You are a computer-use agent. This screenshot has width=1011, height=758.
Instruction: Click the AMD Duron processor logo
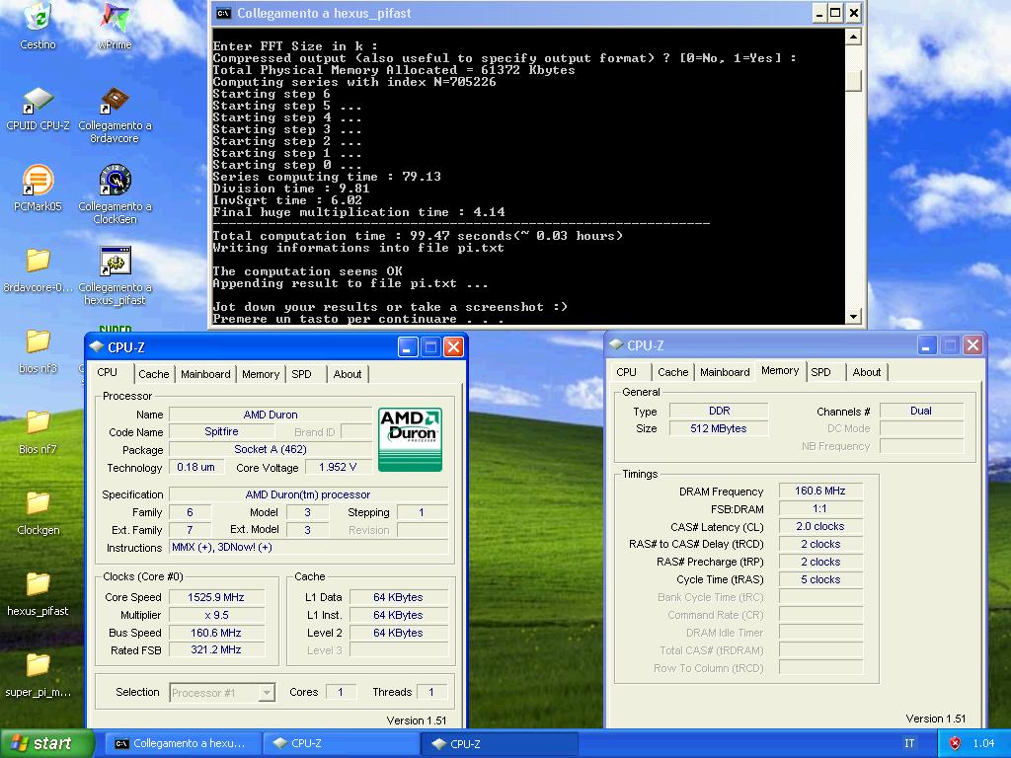[x=410, y=439]
